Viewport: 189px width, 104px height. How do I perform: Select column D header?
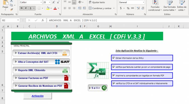coord(57,26)
